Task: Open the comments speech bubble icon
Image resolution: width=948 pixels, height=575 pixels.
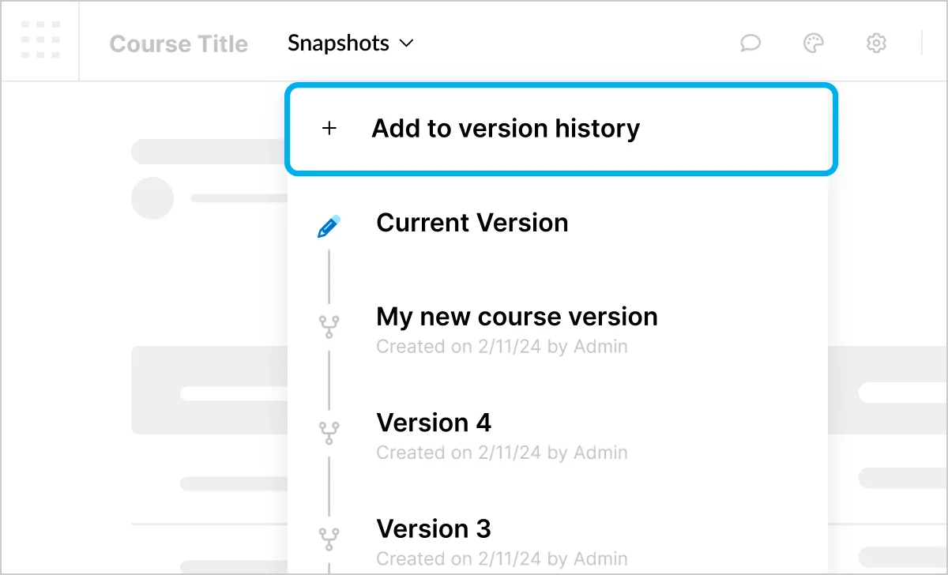Action: tap(750, 43)
